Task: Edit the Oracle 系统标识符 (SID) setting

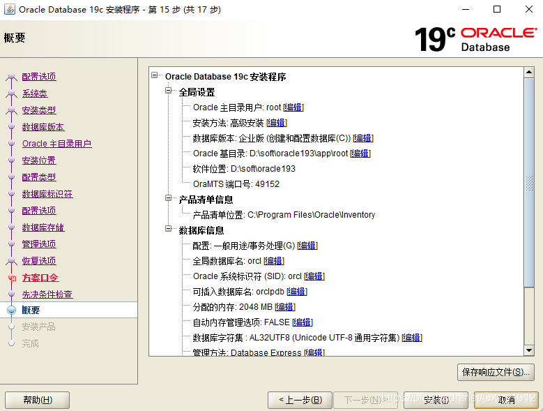Action: (x=314, y=276)
